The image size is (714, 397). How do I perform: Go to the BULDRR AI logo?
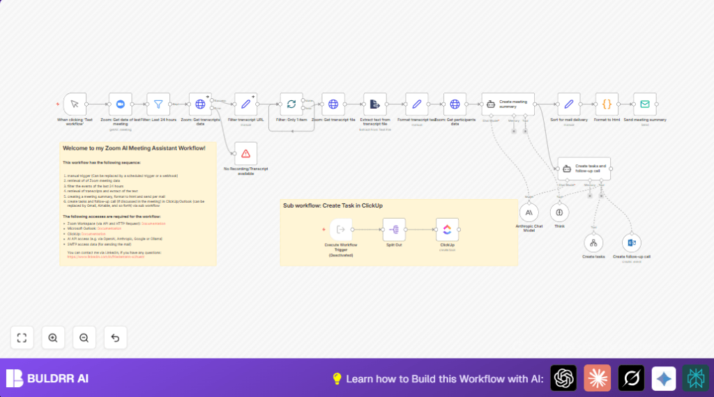point(47,378)
